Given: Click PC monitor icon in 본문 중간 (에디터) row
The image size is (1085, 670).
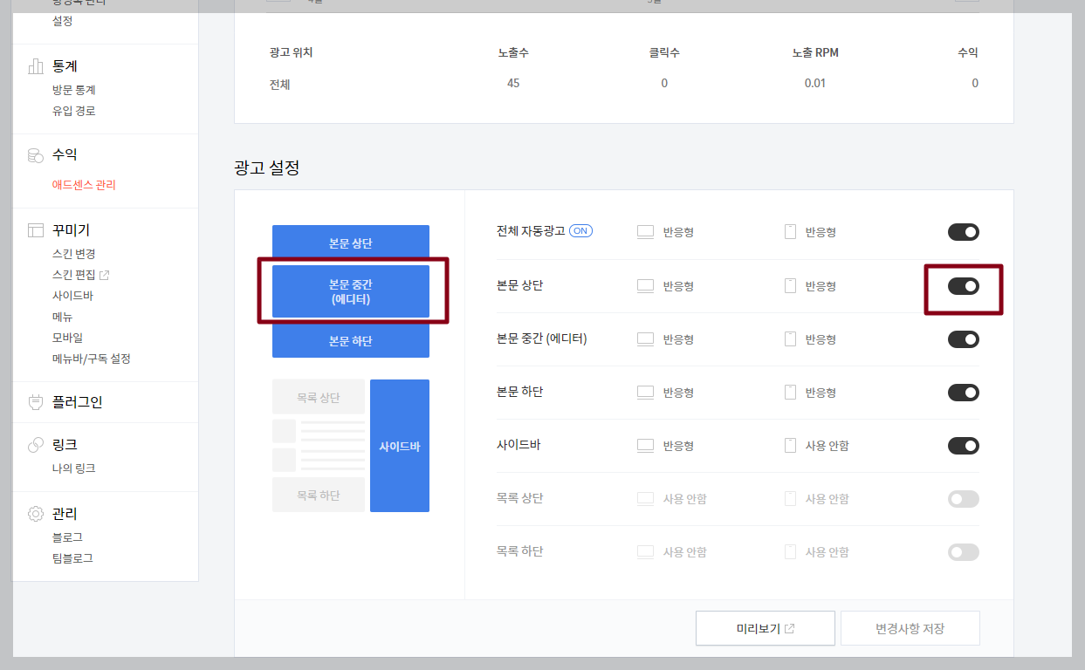Looking at the screenshot, I should pyautogui.click(x=645, y=338).
